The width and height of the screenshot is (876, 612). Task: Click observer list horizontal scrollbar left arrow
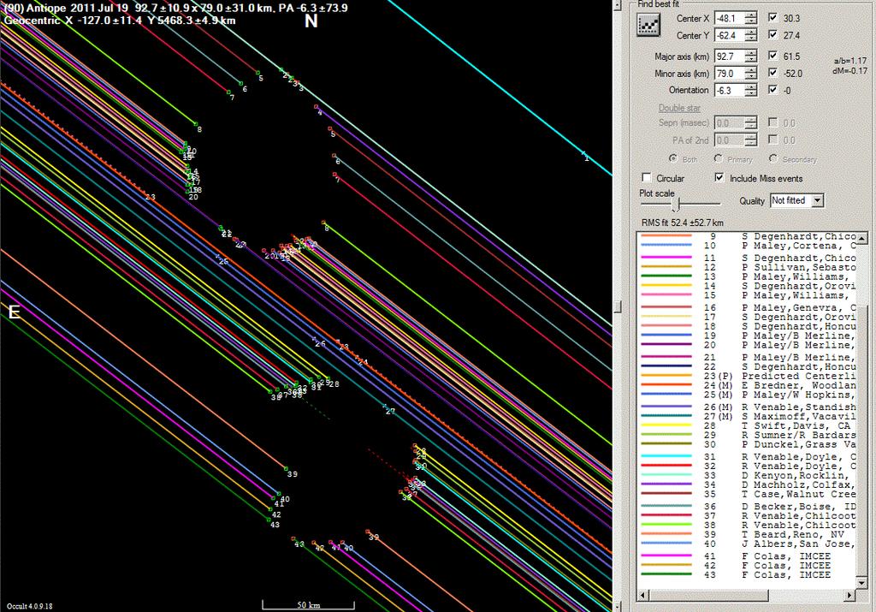pyautogui.click(x=642, y=595)
